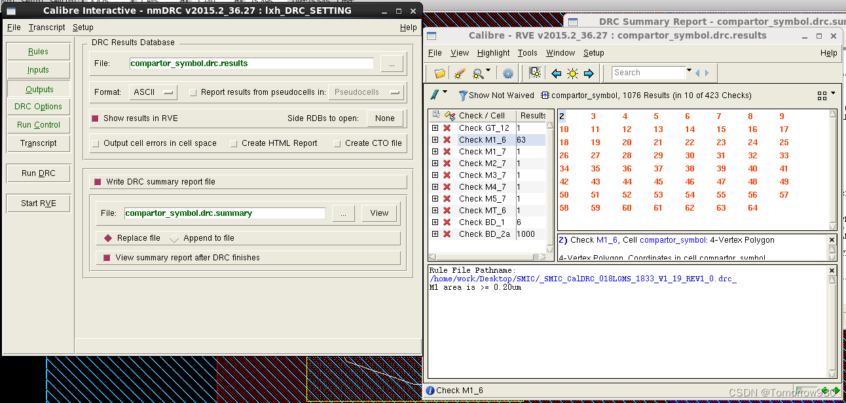This screenshot has width=846, height=403.
Task: Open a results database via the folder icon
Action: tap(439, 73)
